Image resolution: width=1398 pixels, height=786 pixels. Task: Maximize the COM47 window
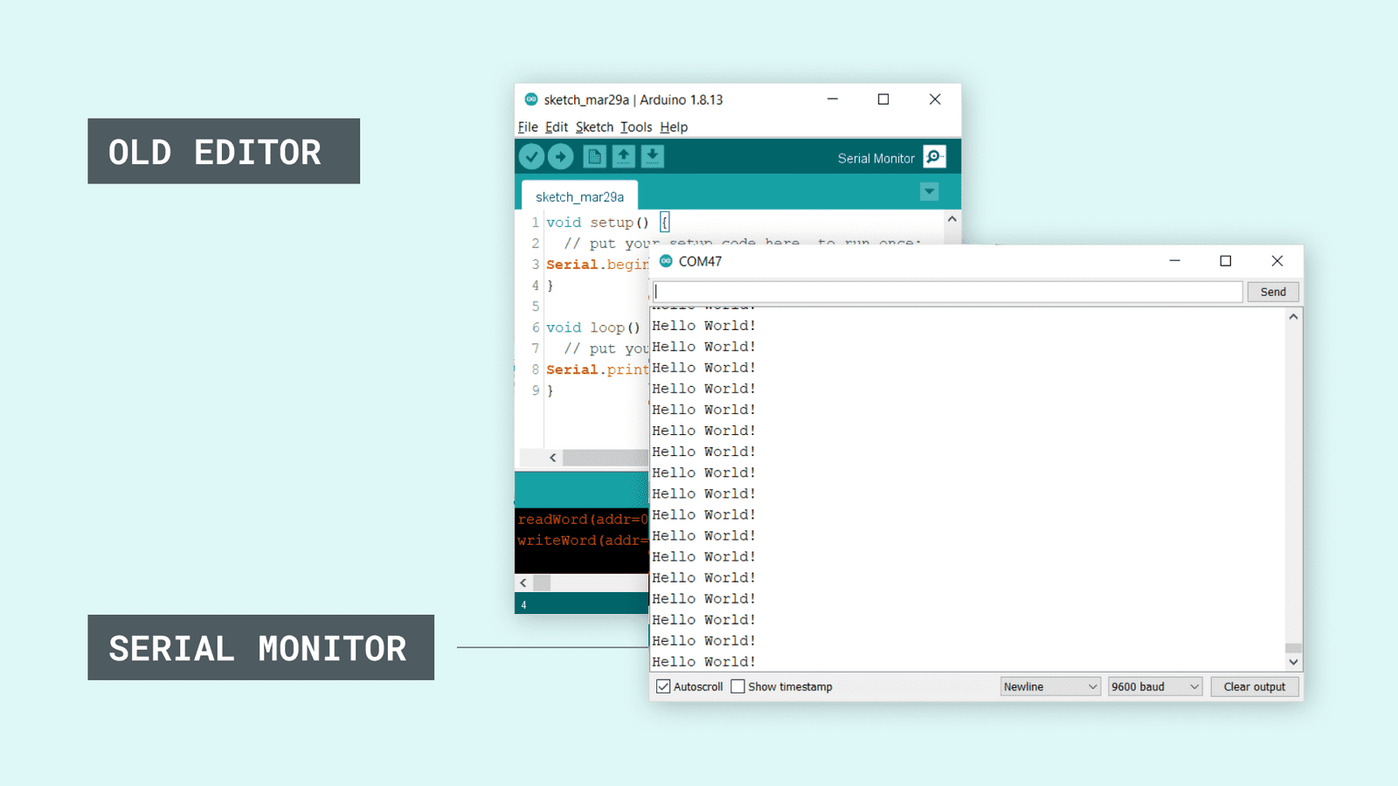[1226, 261]
